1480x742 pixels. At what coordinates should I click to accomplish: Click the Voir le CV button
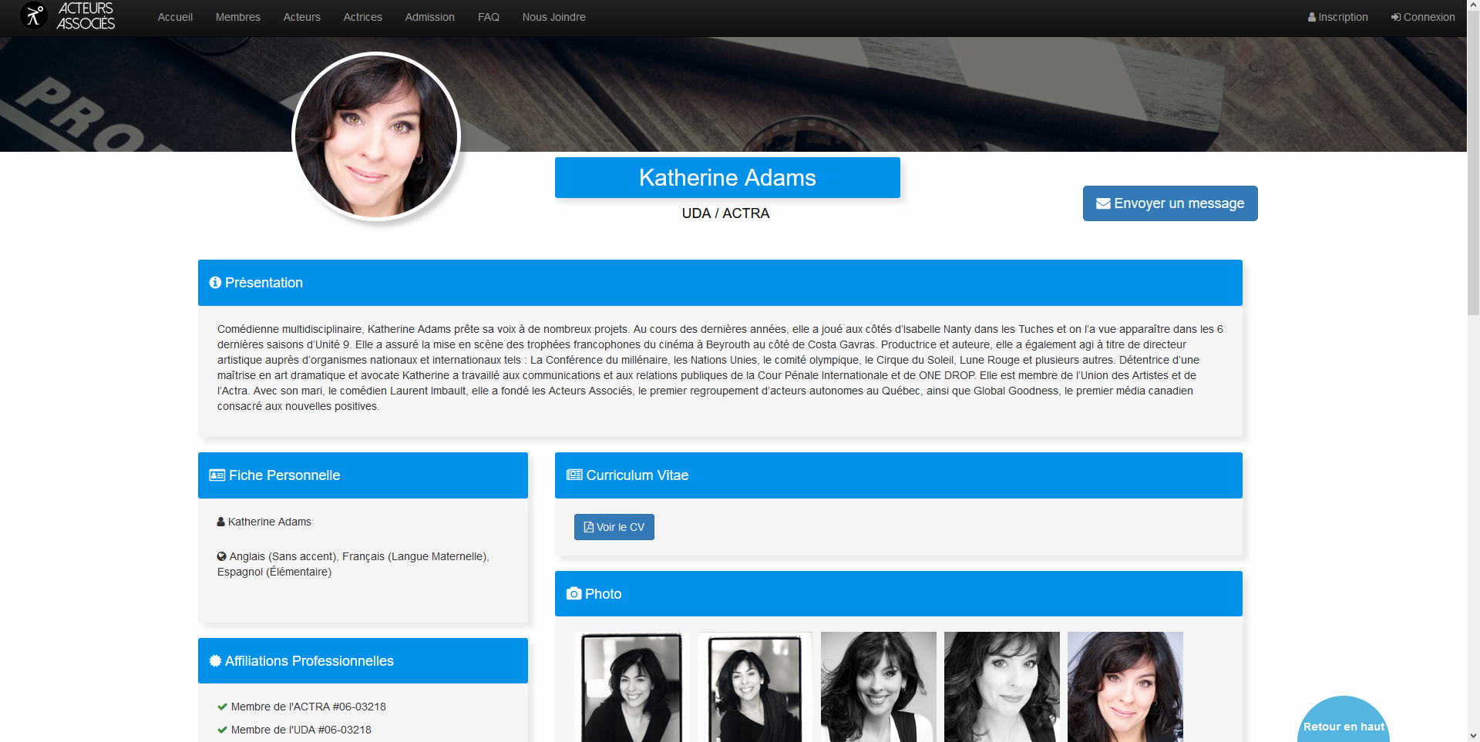point(614,527)
